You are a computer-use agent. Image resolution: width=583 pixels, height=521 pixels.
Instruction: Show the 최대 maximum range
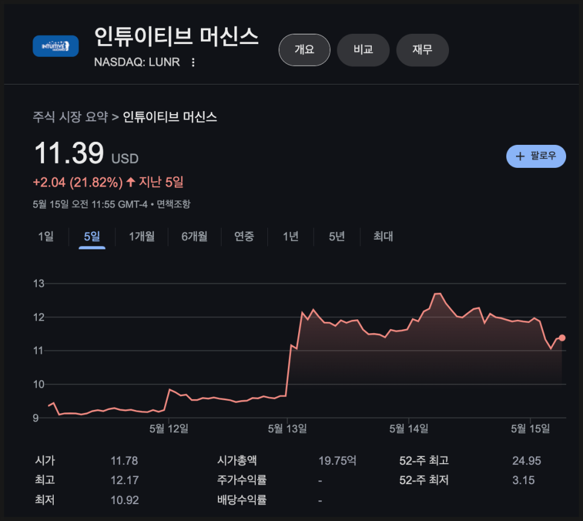click(x=383, y=237)
